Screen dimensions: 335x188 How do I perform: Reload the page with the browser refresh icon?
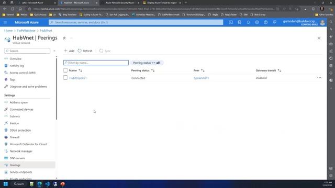tap(13, 9)
